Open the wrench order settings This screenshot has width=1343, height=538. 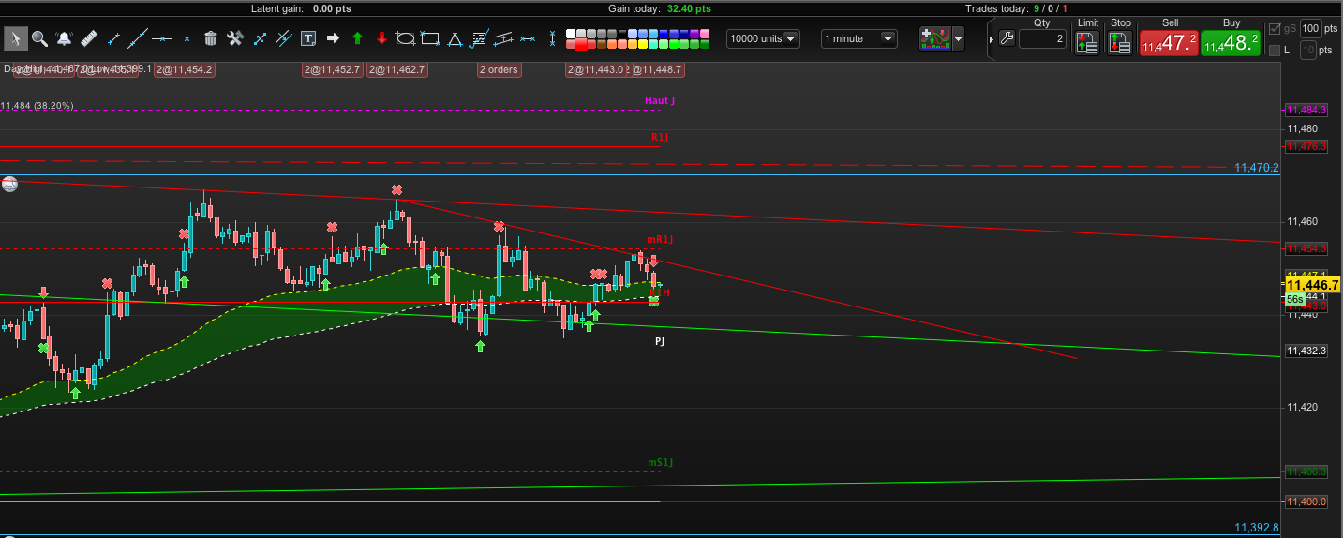click(1007, 38)
